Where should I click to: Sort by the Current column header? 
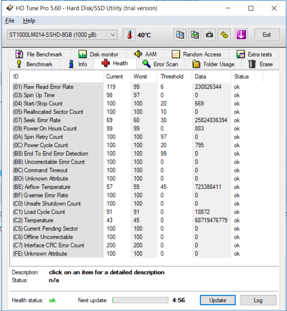117,77
